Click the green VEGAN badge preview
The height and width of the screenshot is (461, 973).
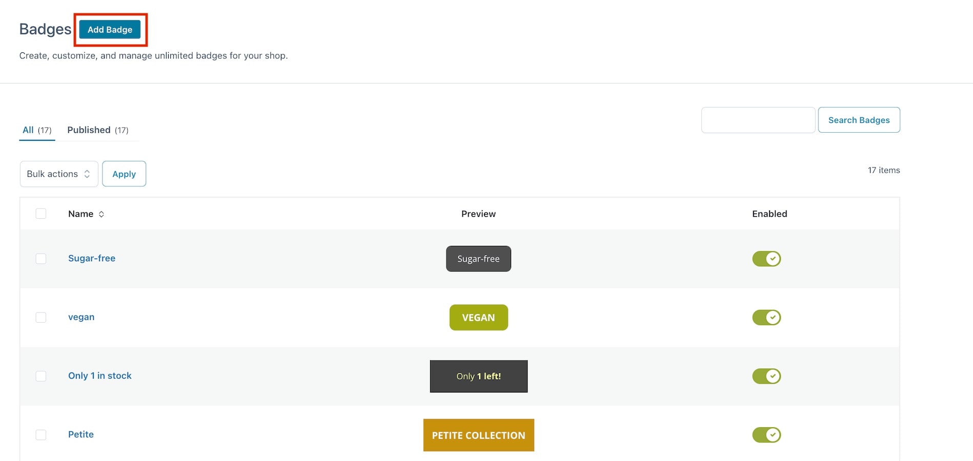(479, 318)
